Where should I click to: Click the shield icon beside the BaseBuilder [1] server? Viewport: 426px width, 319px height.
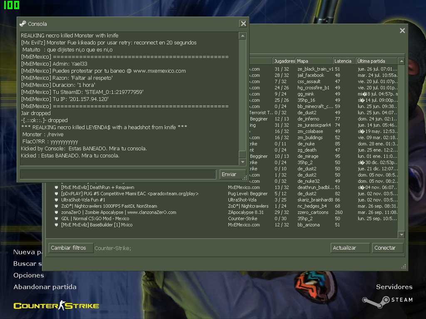click(x=56, y=225)
